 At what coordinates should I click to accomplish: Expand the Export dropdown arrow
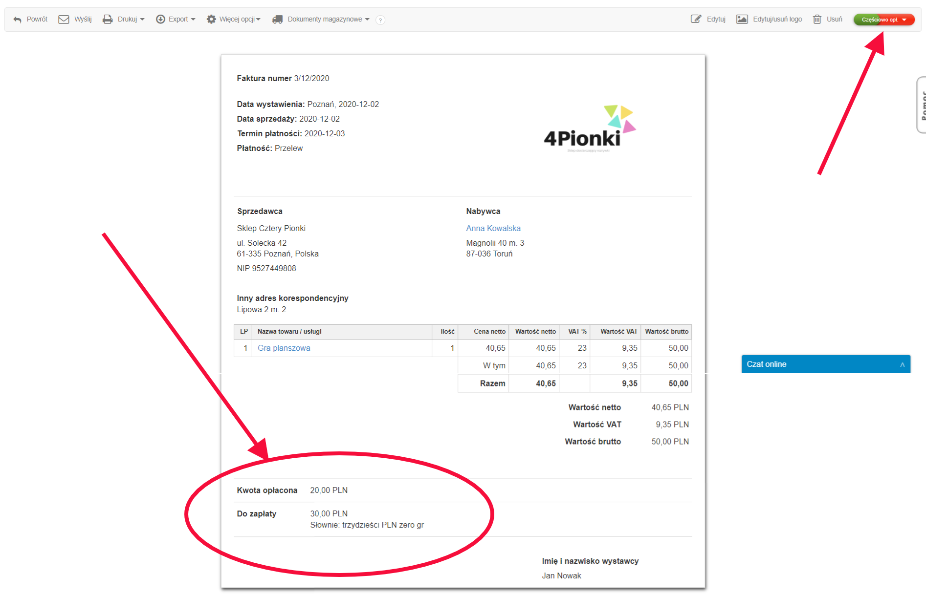coord(193,20)
